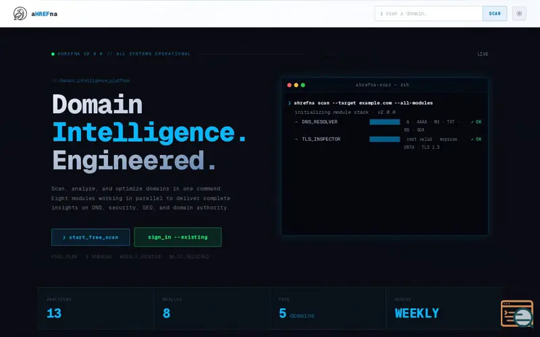Click the ahrefna scan command line text

pyautogui.click(x=363, y=103)
